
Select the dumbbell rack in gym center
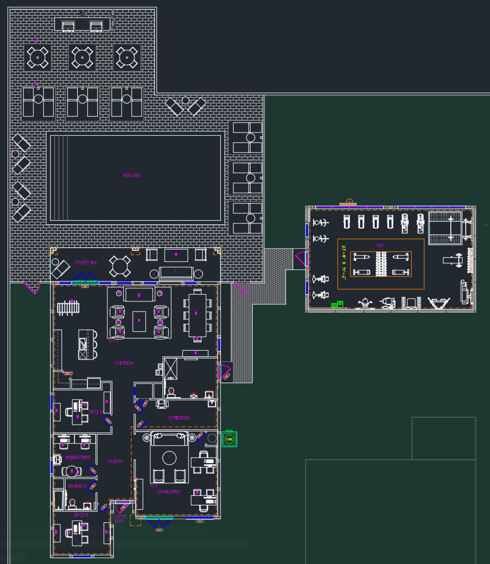click(381, 264)
